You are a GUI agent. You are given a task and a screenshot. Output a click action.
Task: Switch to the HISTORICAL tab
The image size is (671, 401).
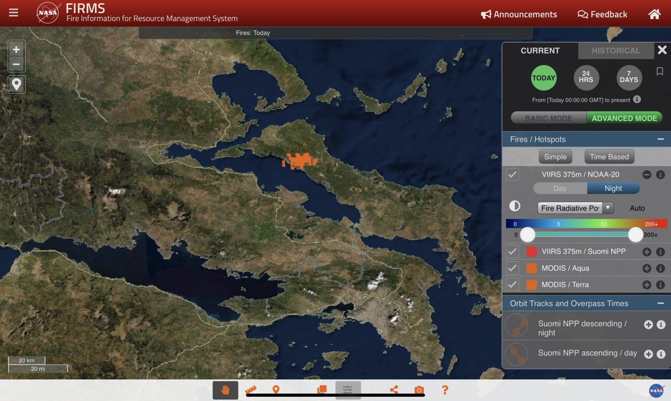coord(616,50)
